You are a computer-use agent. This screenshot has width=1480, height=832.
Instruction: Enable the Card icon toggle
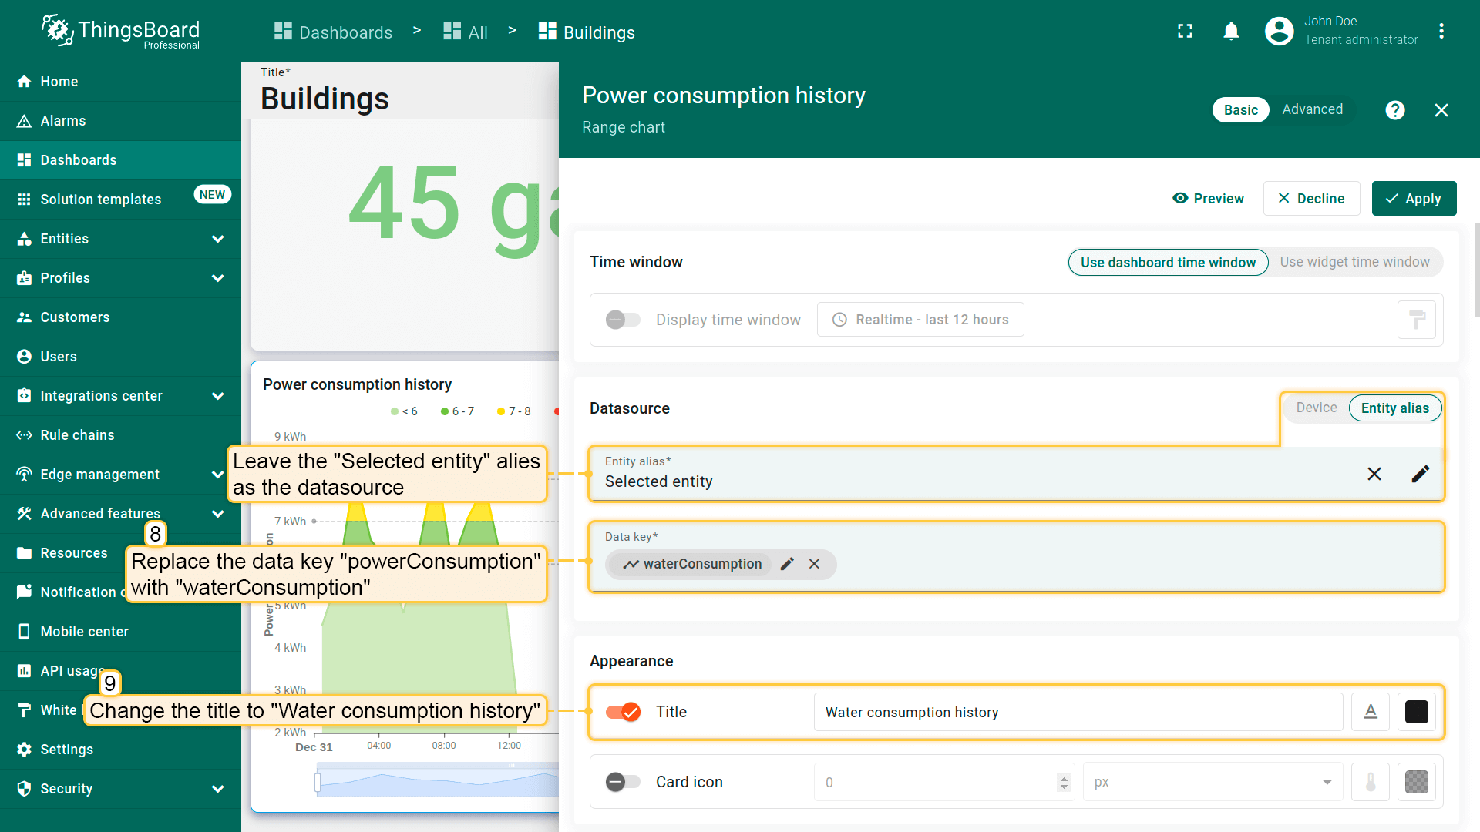click(623, 782)
